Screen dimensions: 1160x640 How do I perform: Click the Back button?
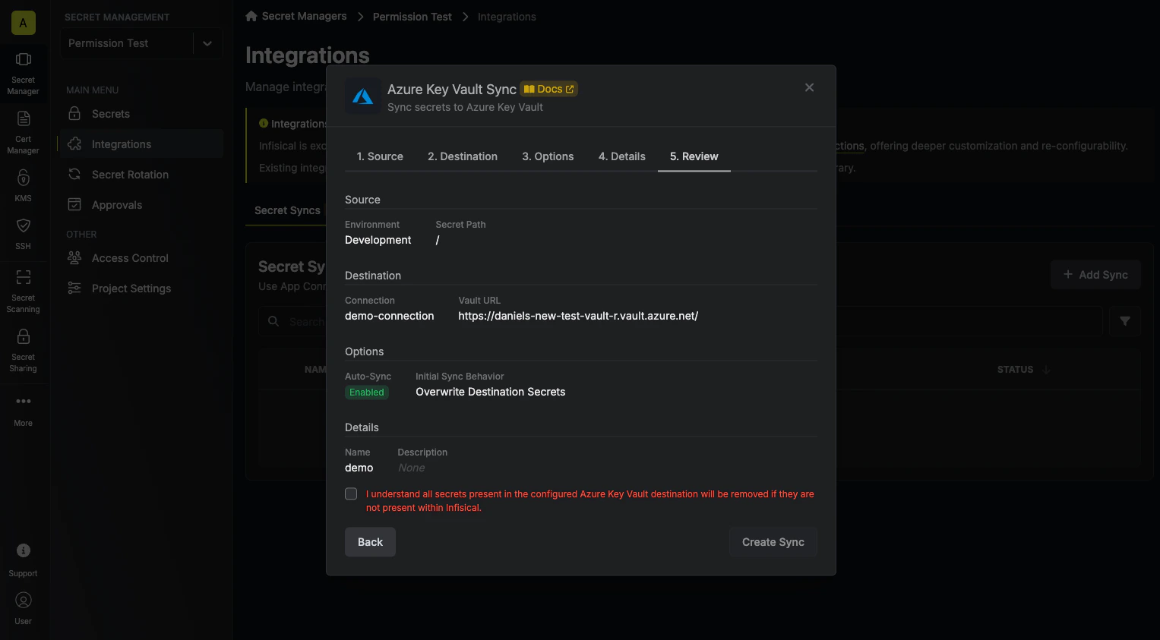pyautogui.click(x=370, y=542)
